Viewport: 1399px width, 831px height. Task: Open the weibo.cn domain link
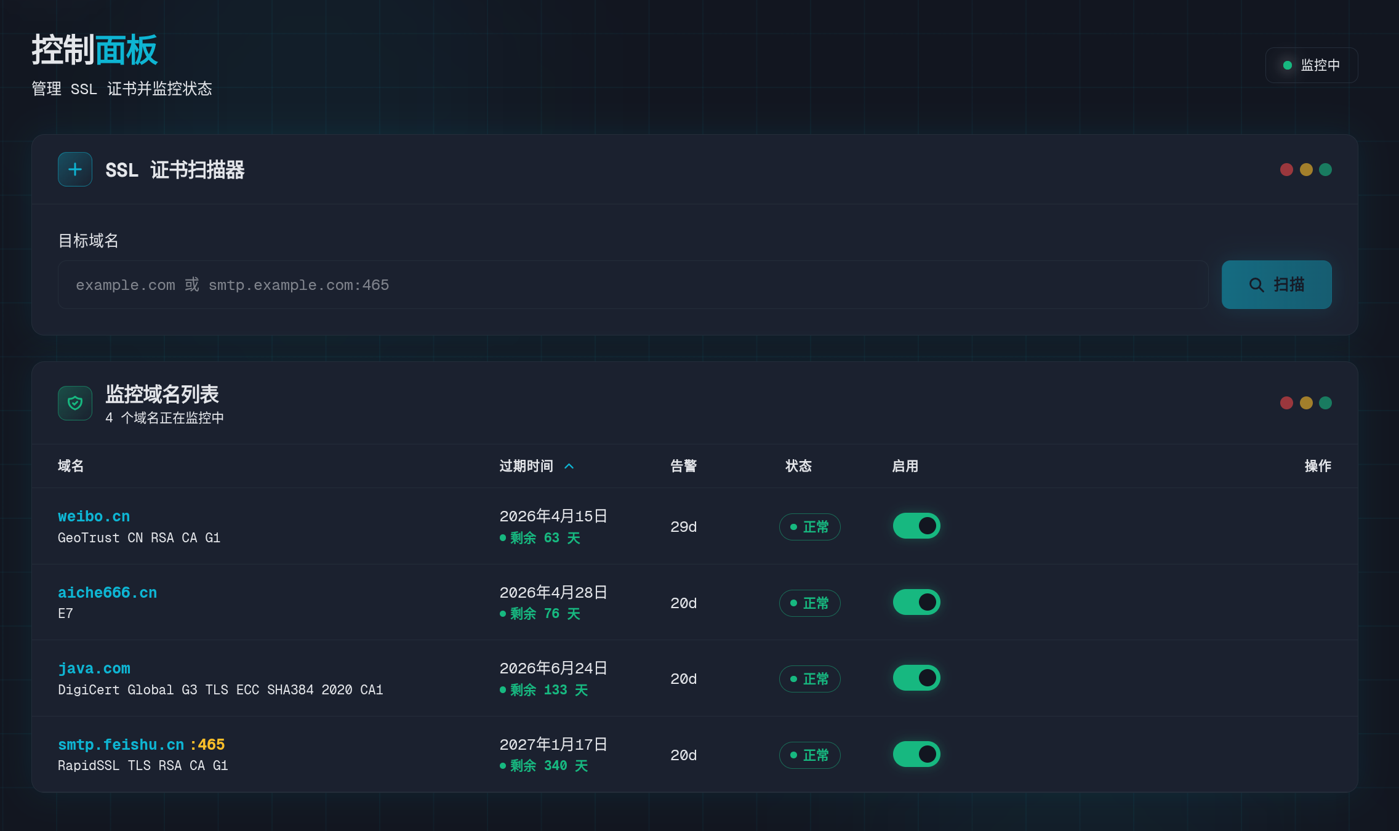pos(94,516)
